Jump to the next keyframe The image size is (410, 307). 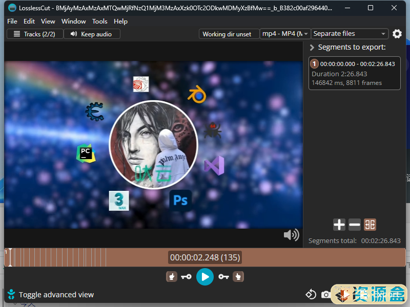(223, 277)
